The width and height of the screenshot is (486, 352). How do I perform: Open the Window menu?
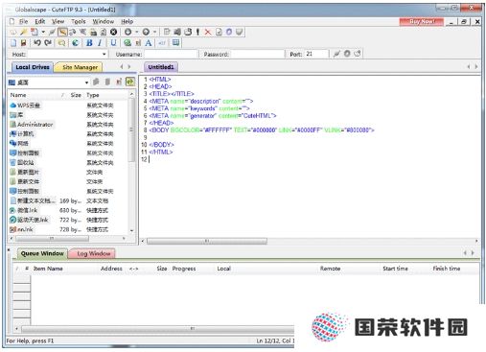tap(104, 21)
